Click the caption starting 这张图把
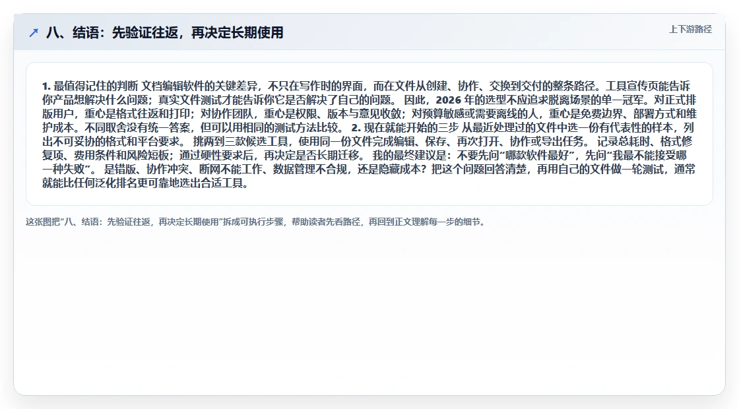Image resolution: width=739 pixels, height=409 pixels. [255, 222]
